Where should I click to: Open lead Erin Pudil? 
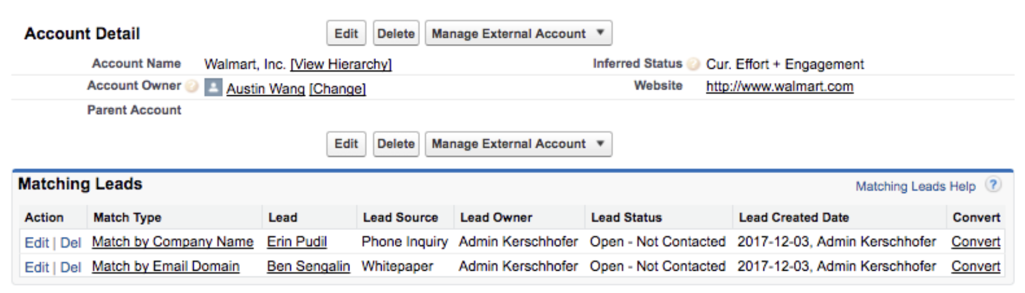click(x=297, y=242)
